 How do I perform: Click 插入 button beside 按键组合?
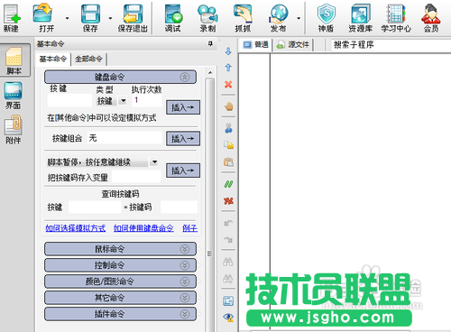point(183,139)
